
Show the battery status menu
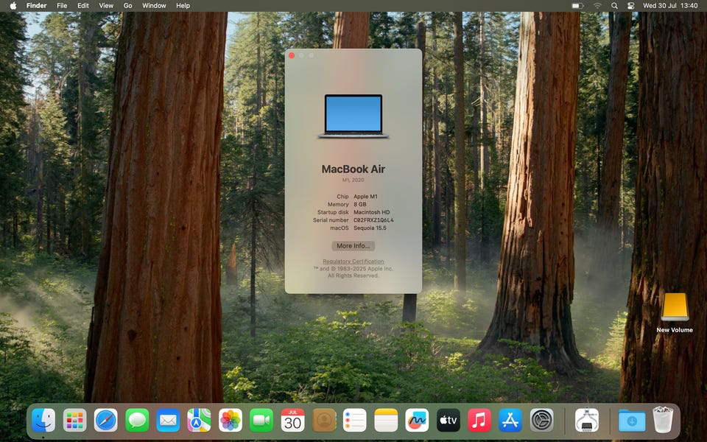click(x=577, y=6)
